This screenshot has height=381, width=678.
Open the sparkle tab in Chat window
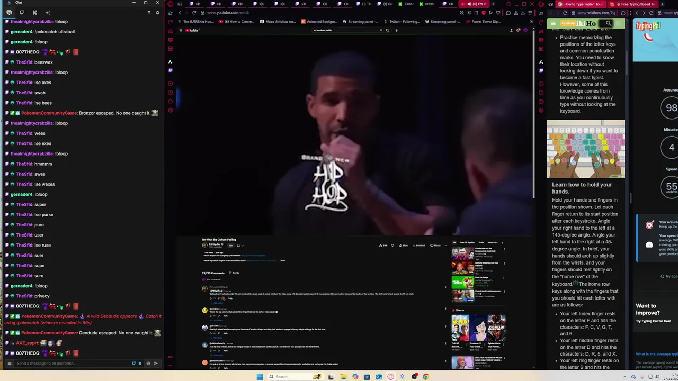click(48, 12)
